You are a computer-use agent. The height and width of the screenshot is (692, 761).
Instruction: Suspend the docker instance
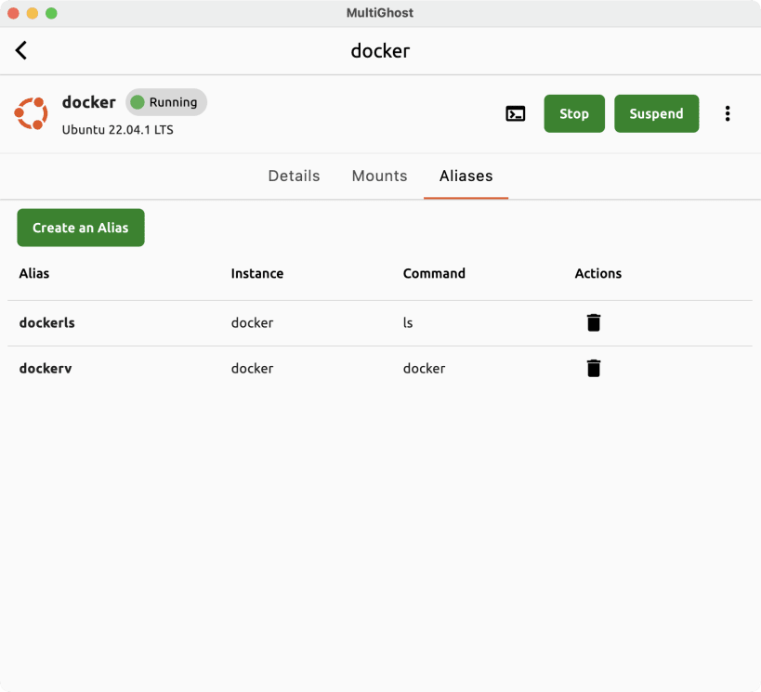coord(656,113)
